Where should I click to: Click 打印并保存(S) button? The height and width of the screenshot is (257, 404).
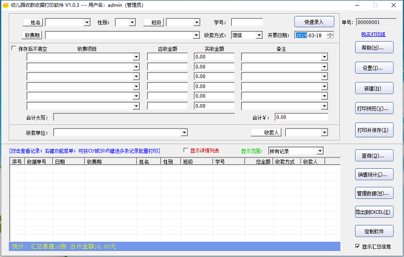[x=374, y=130]
